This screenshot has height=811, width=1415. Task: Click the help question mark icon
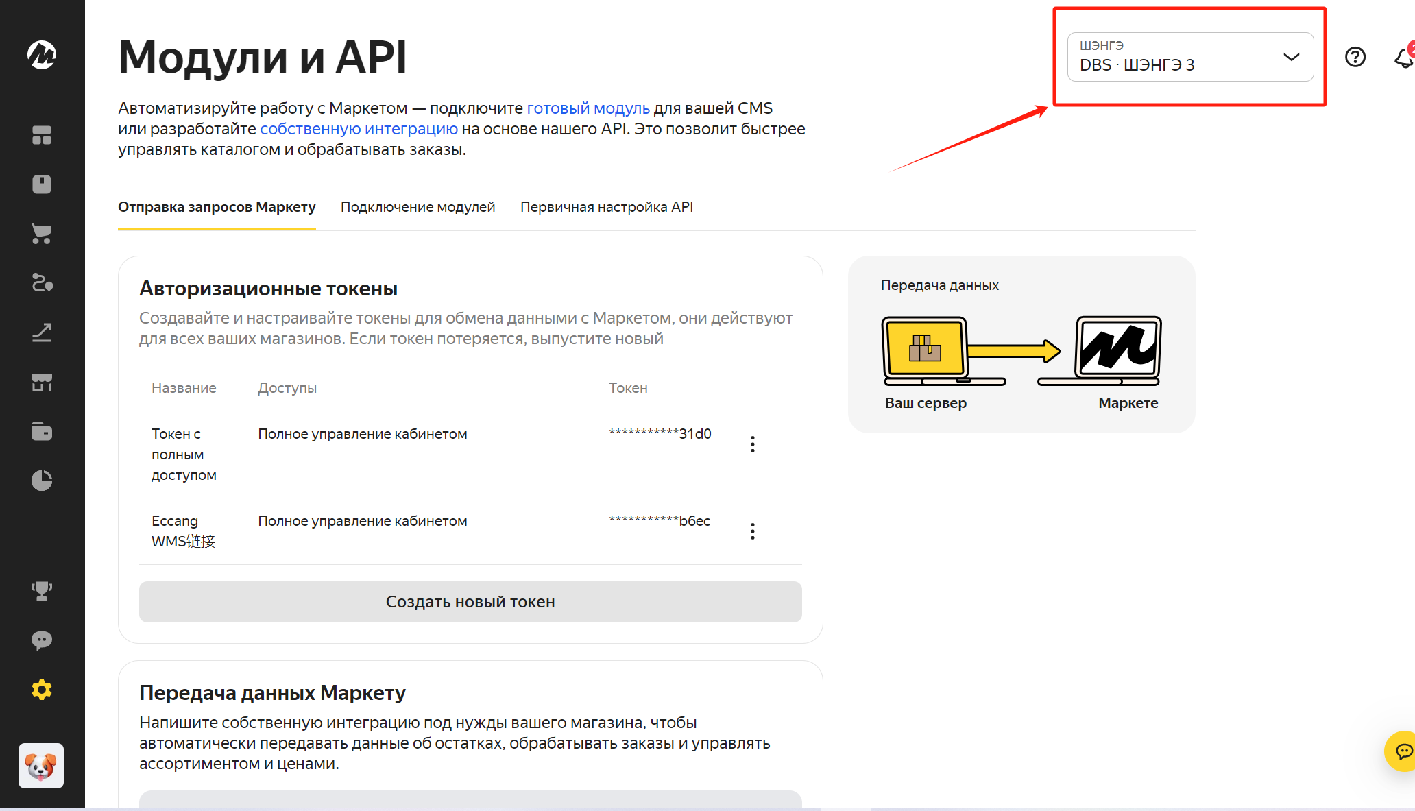tap(1355, 57)
